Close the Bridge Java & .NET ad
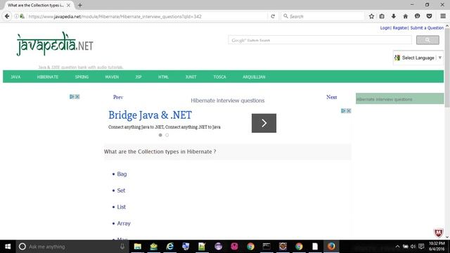The width and height of the screenshot is (450, 253). click(349, 111)
